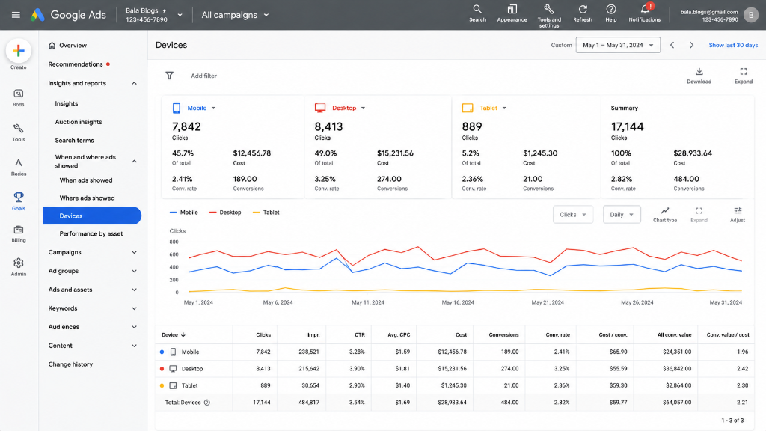766x431 pixels.
Task: Expand Ads and assets section
Action: 135,290
